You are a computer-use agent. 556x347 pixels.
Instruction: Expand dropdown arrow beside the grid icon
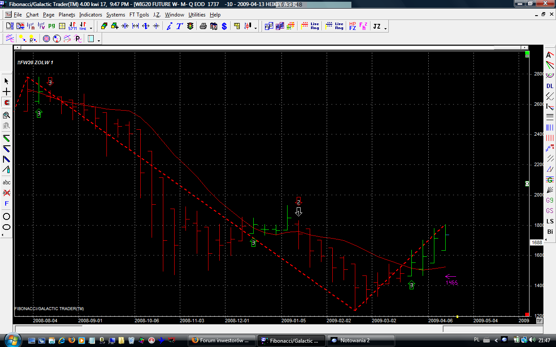[99, 41]
